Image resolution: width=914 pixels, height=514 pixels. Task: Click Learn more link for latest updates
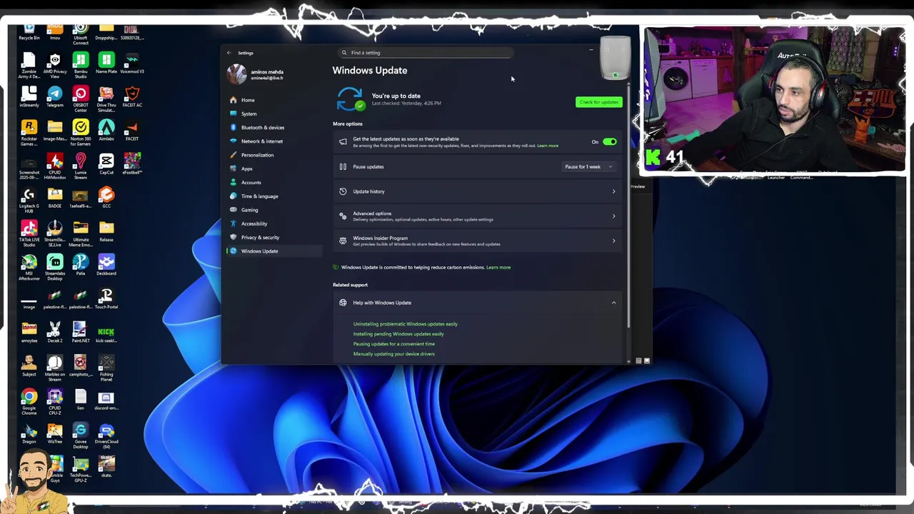click(548, 146)
